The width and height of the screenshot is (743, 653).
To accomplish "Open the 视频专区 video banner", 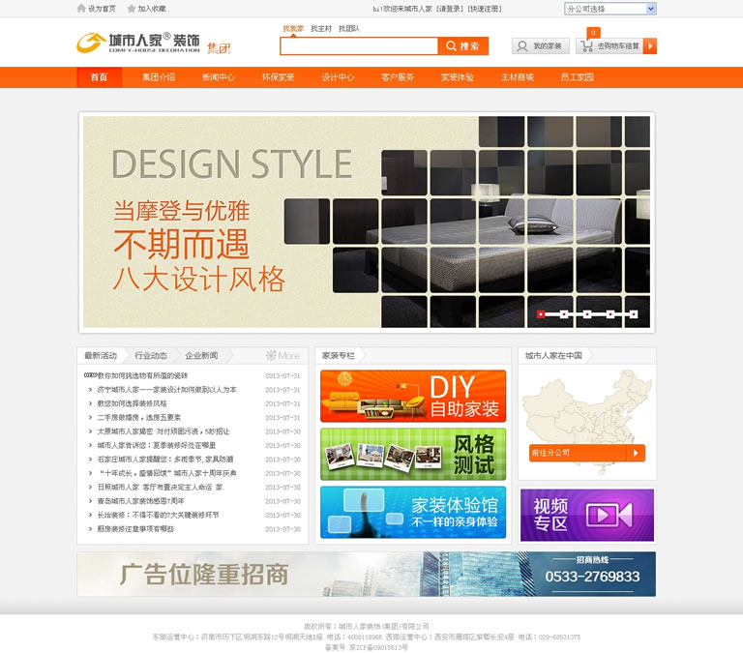I will pyautogui.click(x=587, y=515).
